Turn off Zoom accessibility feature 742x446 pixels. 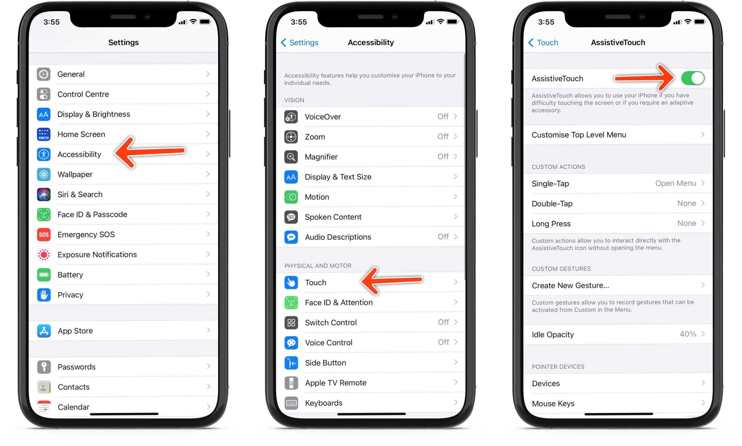(x=371, y=136)
